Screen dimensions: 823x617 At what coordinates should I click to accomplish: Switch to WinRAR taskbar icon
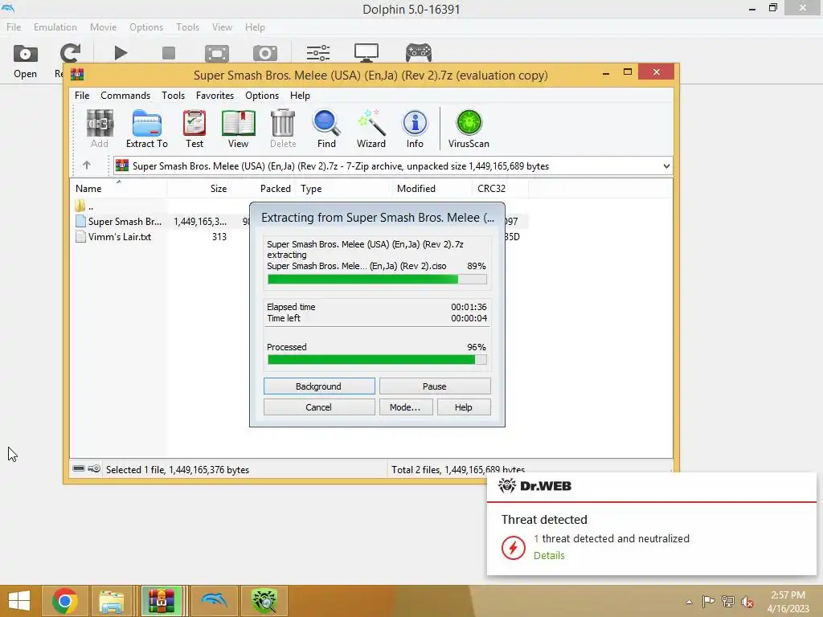(161, 601)
